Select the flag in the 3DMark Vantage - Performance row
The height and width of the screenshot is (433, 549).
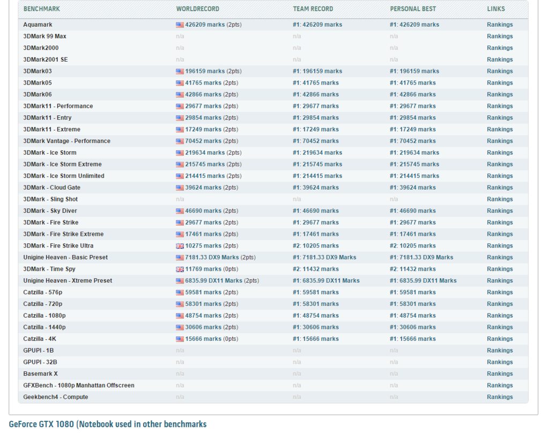point(180,141)
